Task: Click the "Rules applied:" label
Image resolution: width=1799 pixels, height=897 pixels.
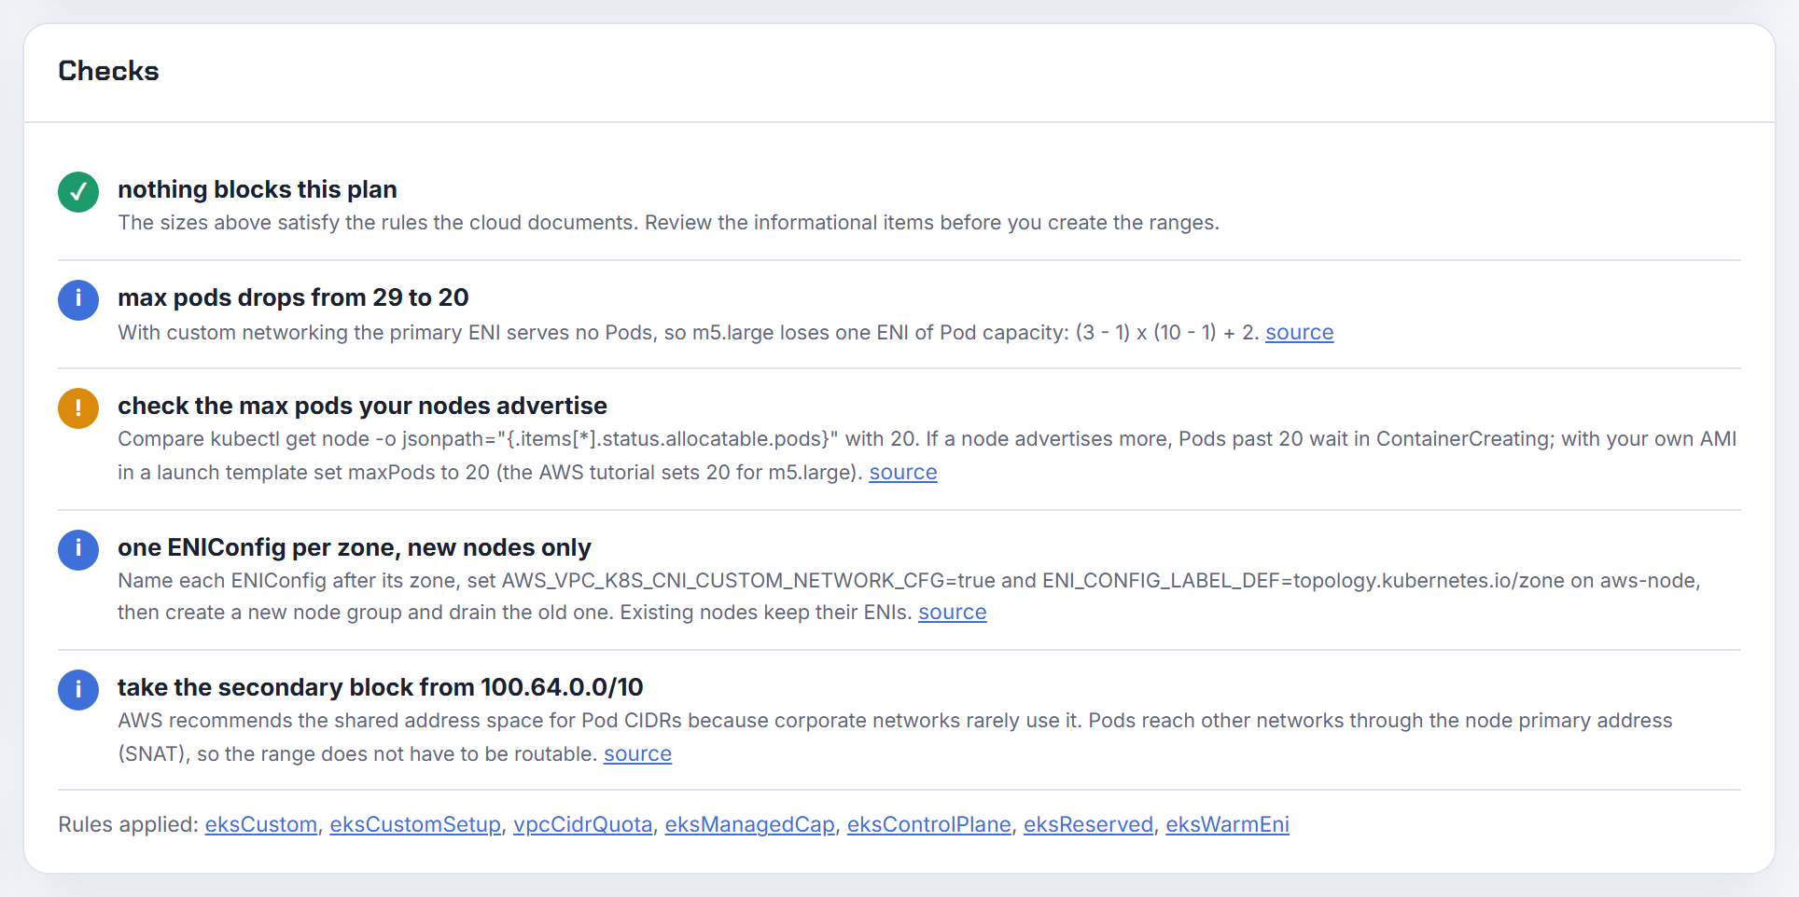Action: (128, 825)
